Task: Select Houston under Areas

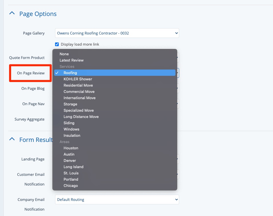Action: click(71, 148)
